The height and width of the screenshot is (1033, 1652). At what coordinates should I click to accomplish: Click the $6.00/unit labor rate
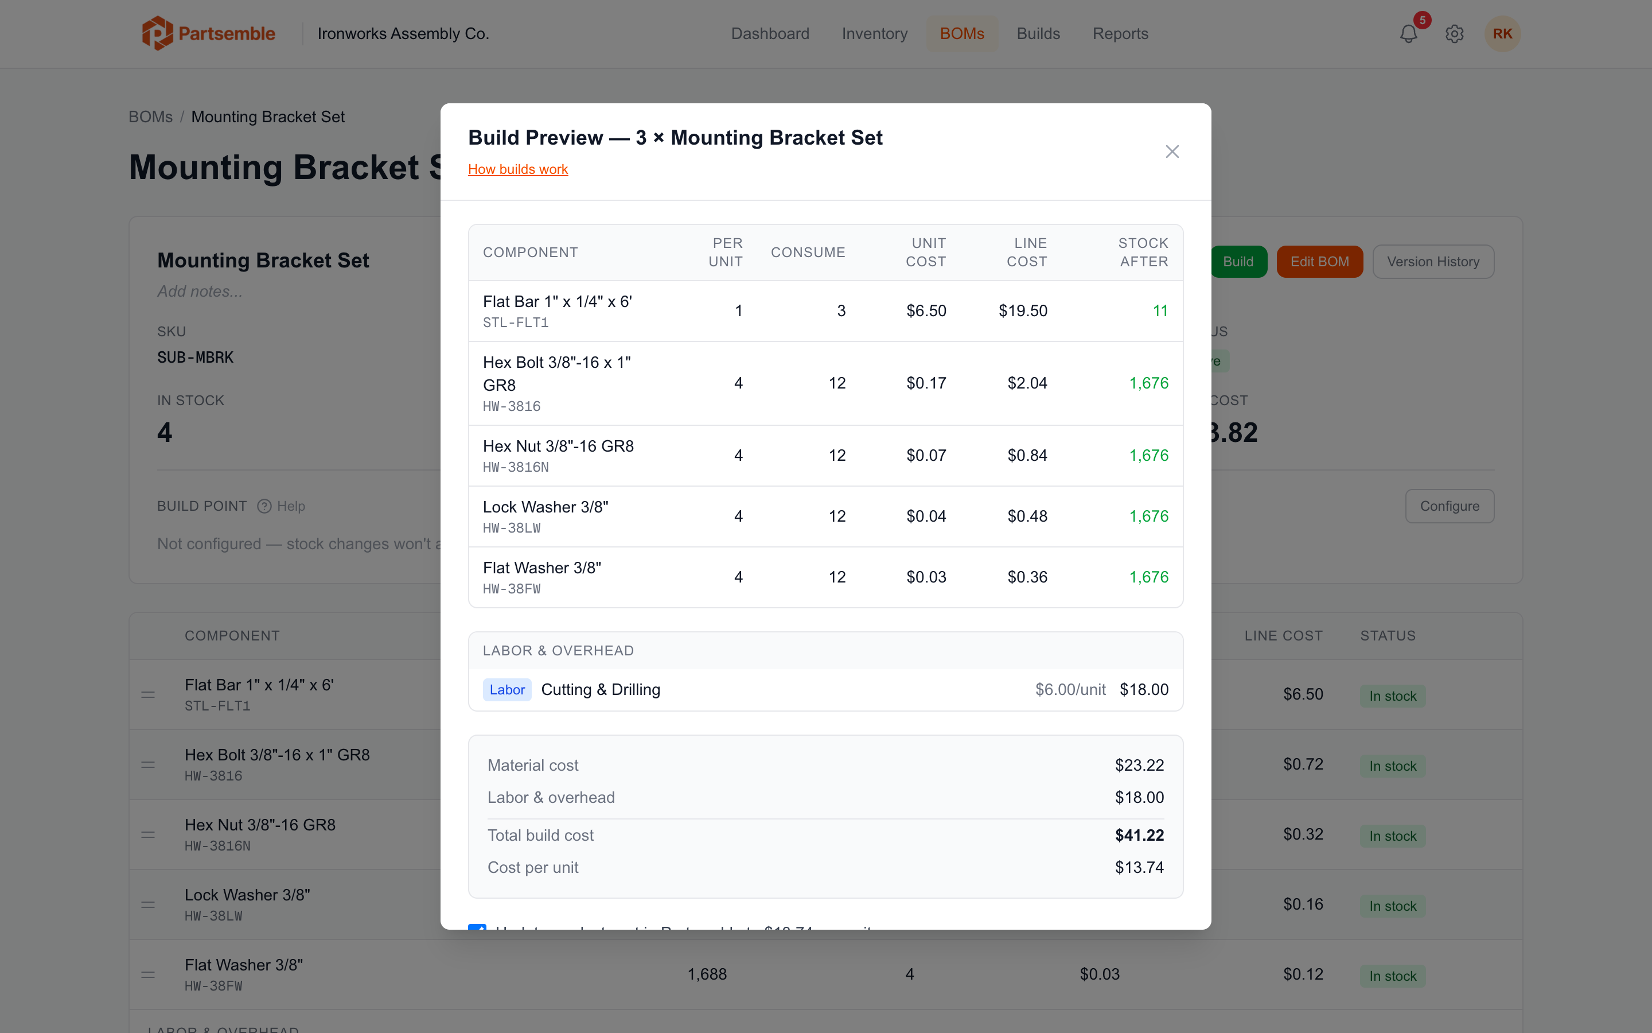1070,690
